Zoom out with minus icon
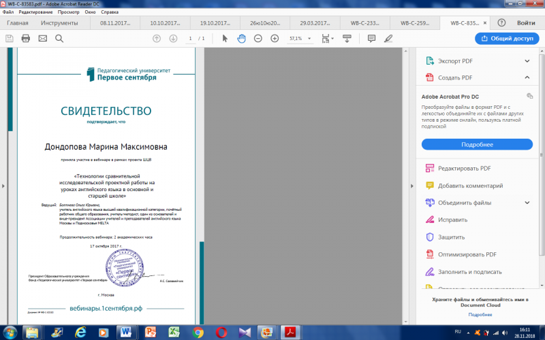 click(258, 39)
